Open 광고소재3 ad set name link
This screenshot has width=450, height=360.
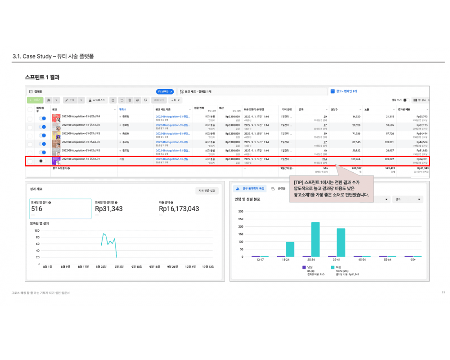pyautogui.click(x=173, y=133)
